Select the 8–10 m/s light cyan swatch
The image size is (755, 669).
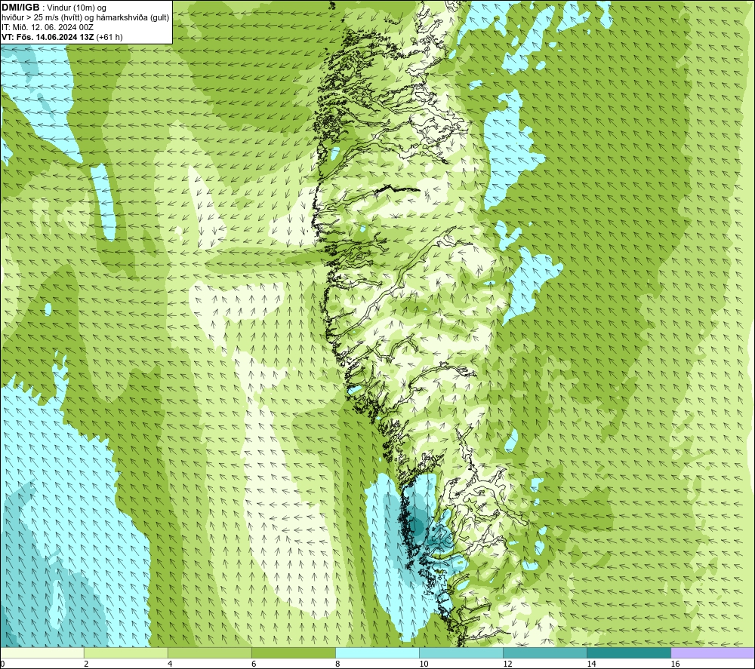coord(377,652)
